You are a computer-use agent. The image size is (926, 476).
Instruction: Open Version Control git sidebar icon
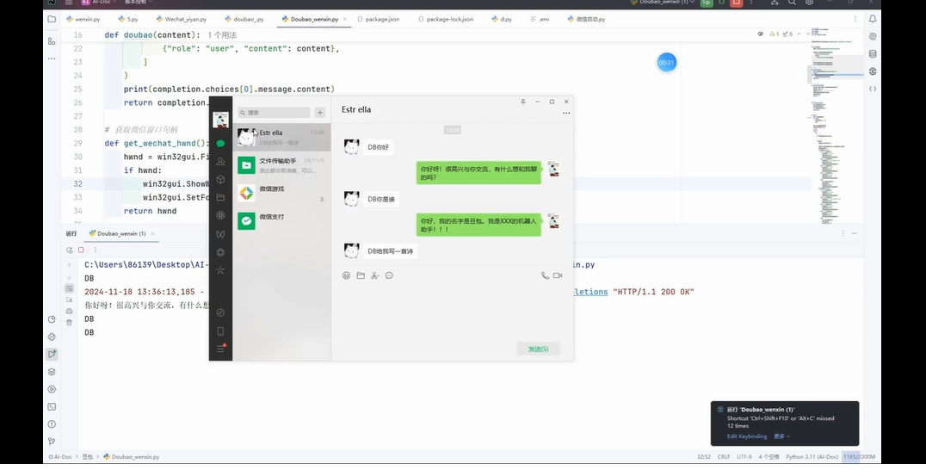coord(52,442)
